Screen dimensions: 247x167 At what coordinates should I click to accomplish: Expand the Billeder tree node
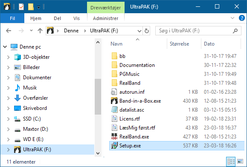(x=9, y=67)
